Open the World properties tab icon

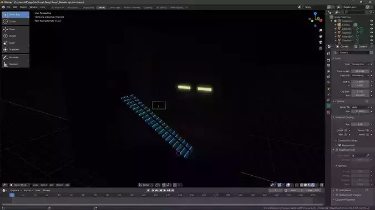tap(328, 82)
